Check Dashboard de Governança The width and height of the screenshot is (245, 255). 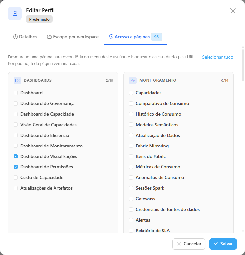pyautogui.click(x=15, y=103)
